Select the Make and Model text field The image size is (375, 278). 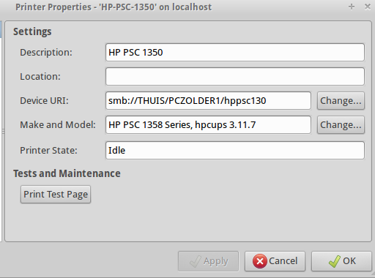point(208,124)
